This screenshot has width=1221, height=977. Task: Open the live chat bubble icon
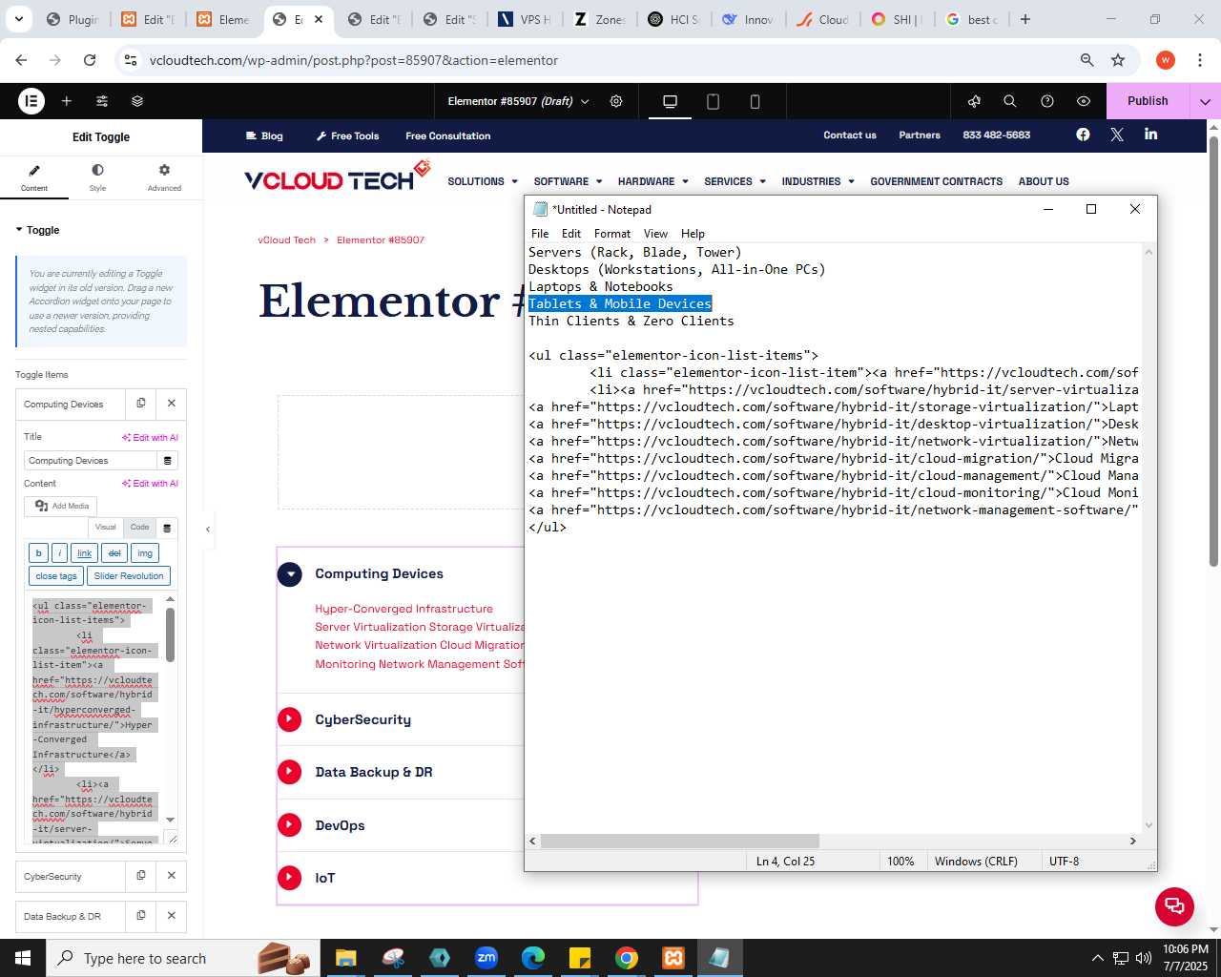coord(1174,906)
